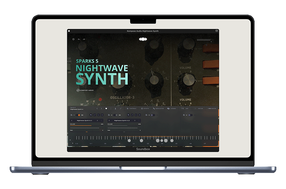Click the undo arrow icon
The image size is (286, 189).
[x=79, y=39]
